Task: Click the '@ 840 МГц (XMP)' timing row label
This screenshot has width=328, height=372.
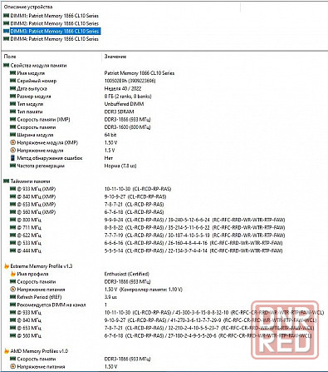Action: click(37, 196)
